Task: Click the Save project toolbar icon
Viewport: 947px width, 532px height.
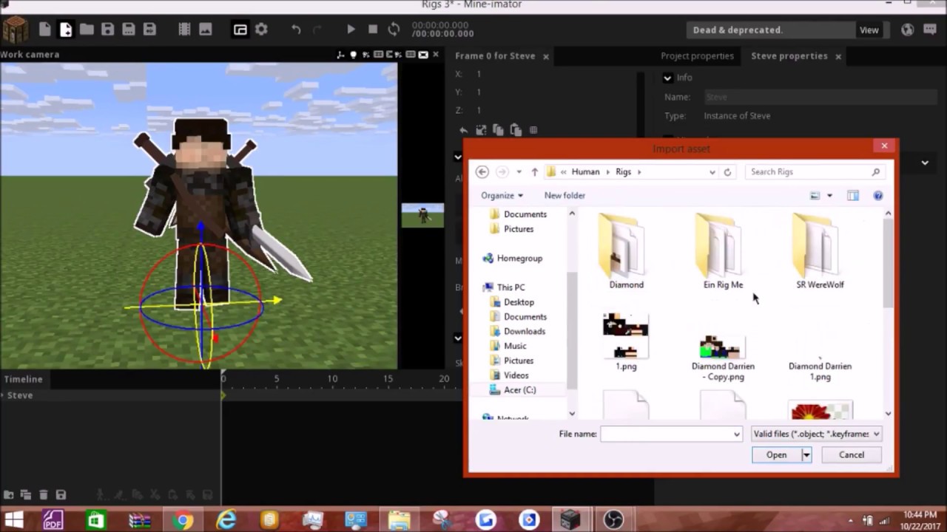Action: (107, 30)
